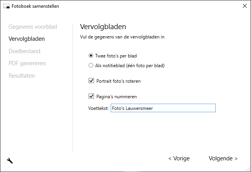
Task: Go to Gegevens voorblad step
Action: (33, 27)
